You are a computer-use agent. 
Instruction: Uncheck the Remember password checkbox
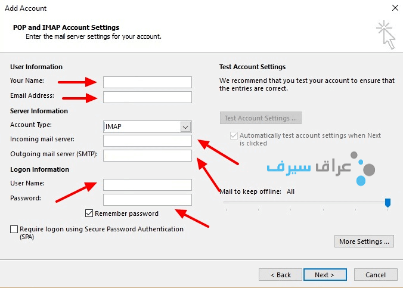pos(89,213)
